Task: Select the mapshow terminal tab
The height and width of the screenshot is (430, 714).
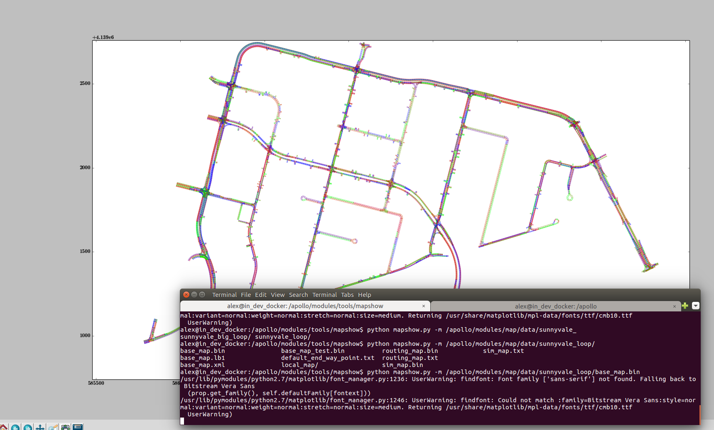Action: tap(305, 306)
